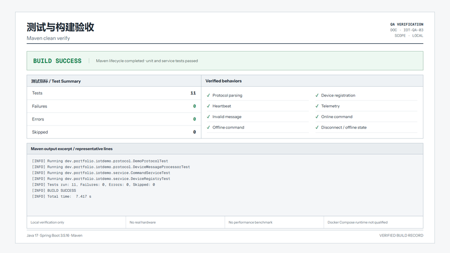The width and height of the screenshot is (450, 253).
Task: Click the 'Verified behaviors' header
Action: [x=223, y=81]
